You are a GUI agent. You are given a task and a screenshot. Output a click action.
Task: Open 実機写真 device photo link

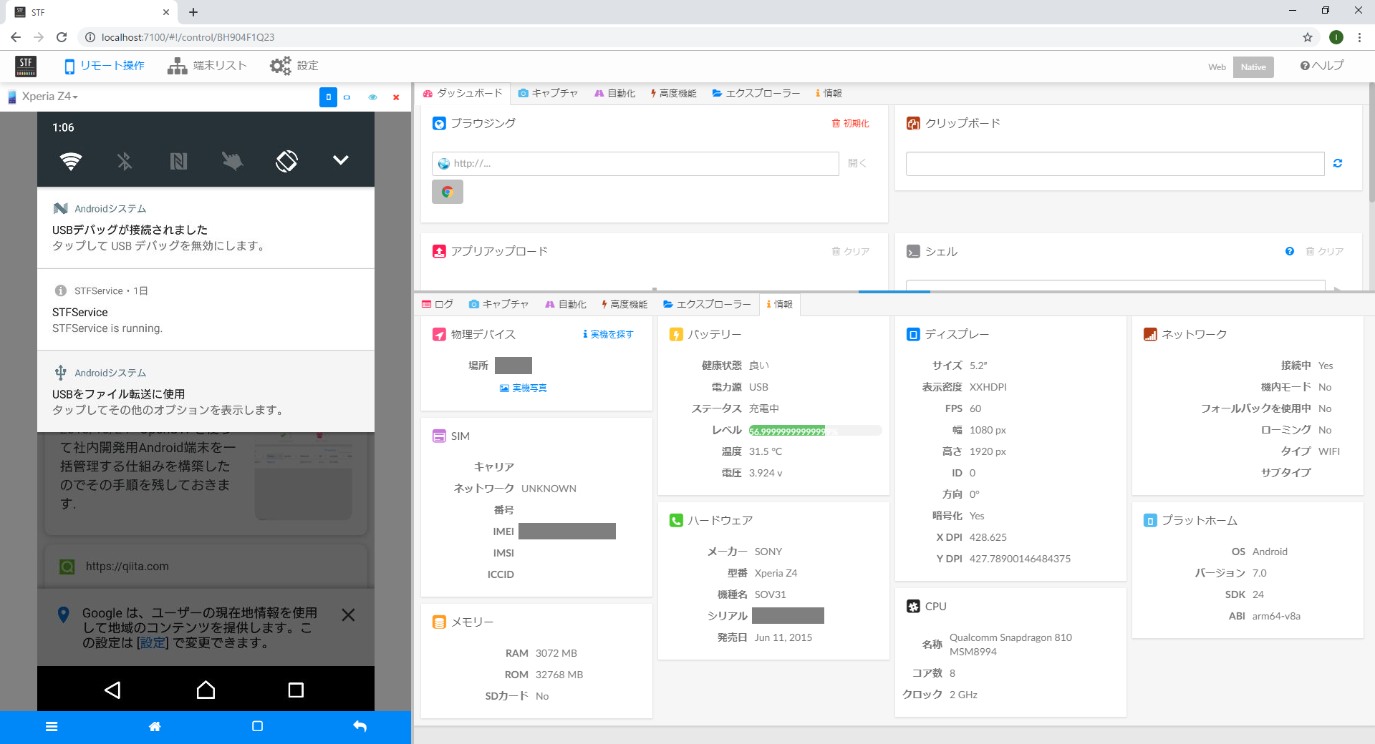pos(524,388)
